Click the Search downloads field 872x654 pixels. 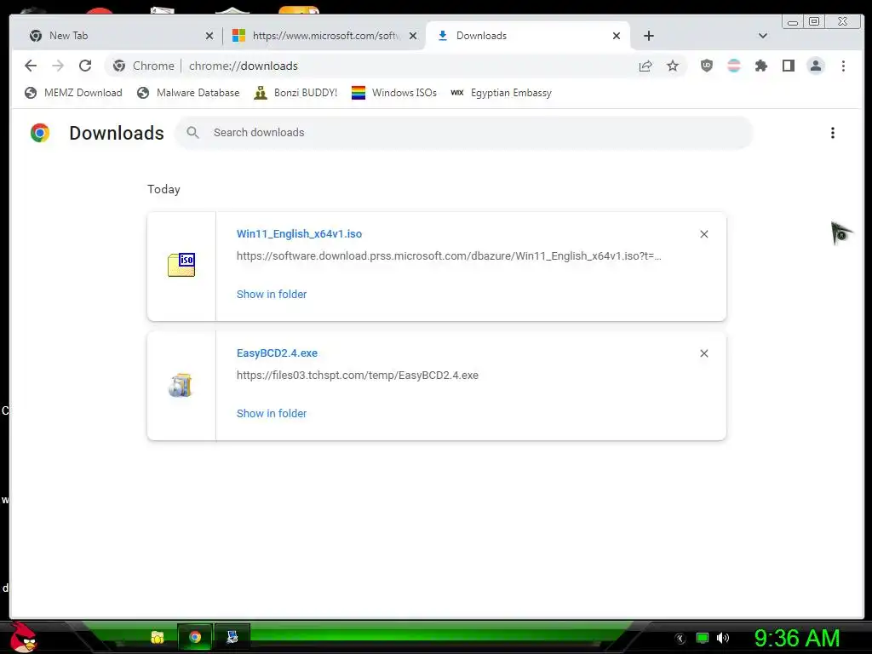(464, 133)
